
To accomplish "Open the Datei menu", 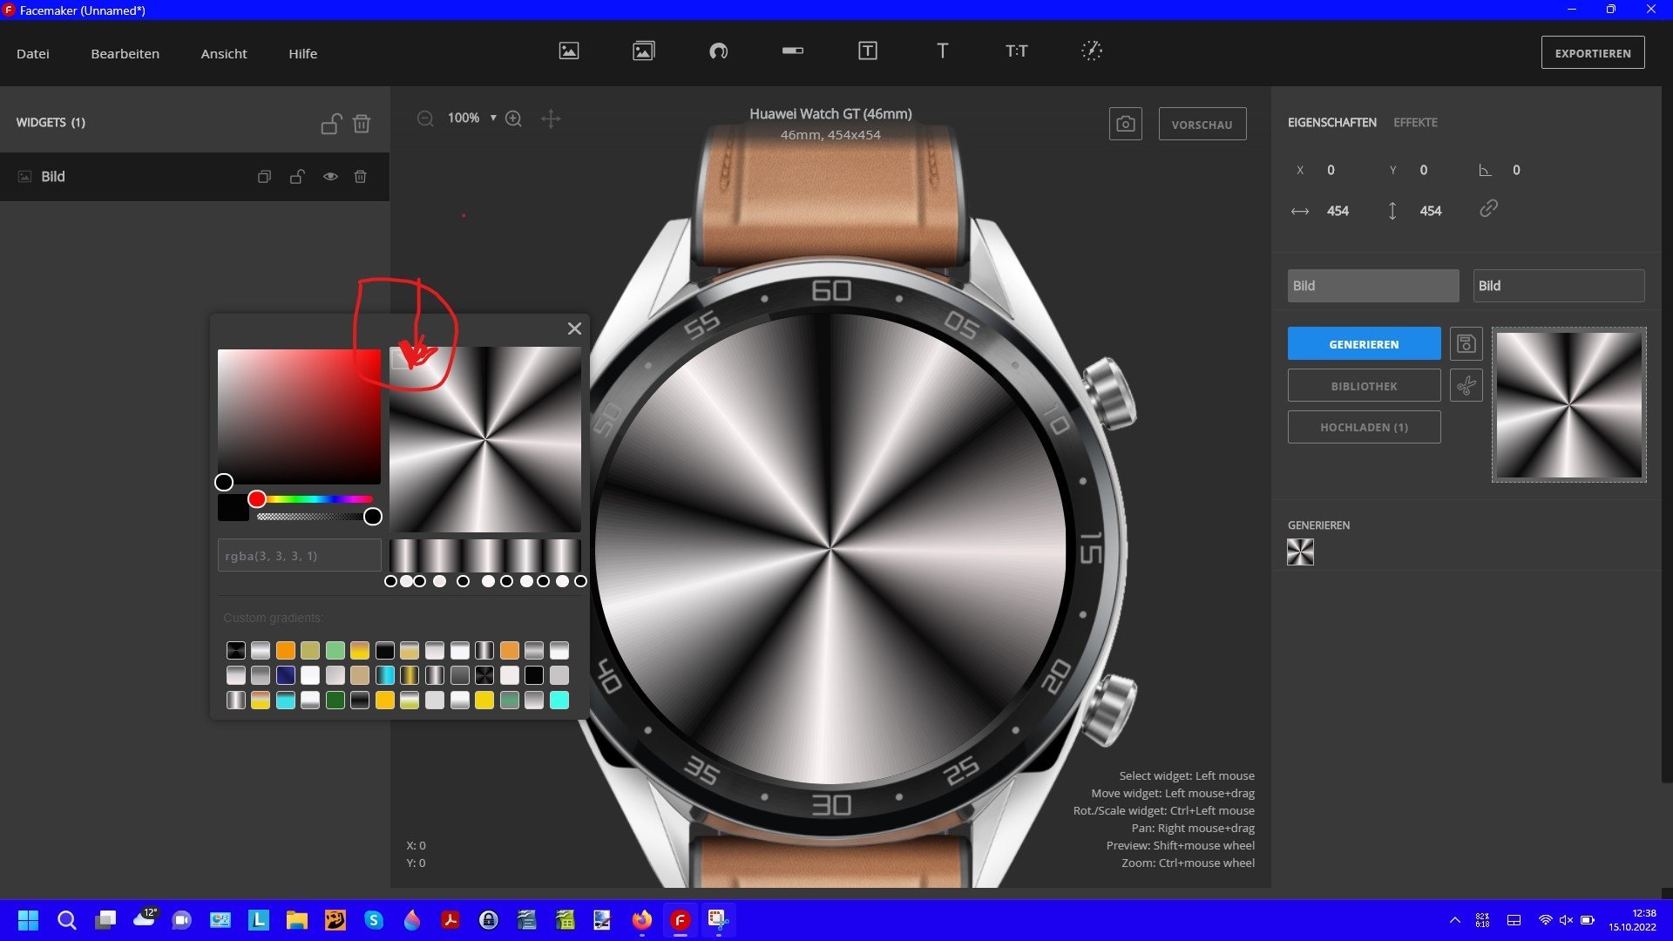I will [33, 54].
